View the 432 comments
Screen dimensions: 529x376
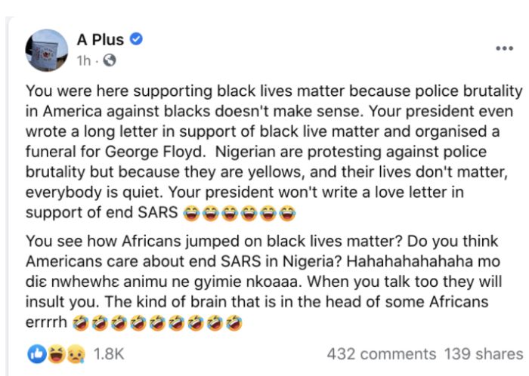pyautogui.click(x=382, y=354)
